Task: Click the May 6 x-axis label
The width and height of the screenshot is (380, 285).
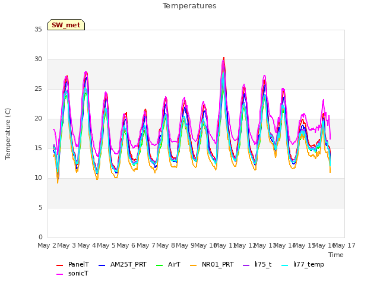Action: tap(126, 245)
